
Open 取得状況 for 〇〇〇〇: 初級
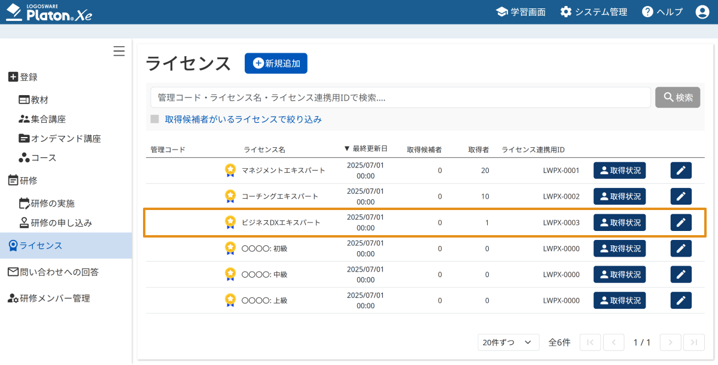click(x=620, y=248)
